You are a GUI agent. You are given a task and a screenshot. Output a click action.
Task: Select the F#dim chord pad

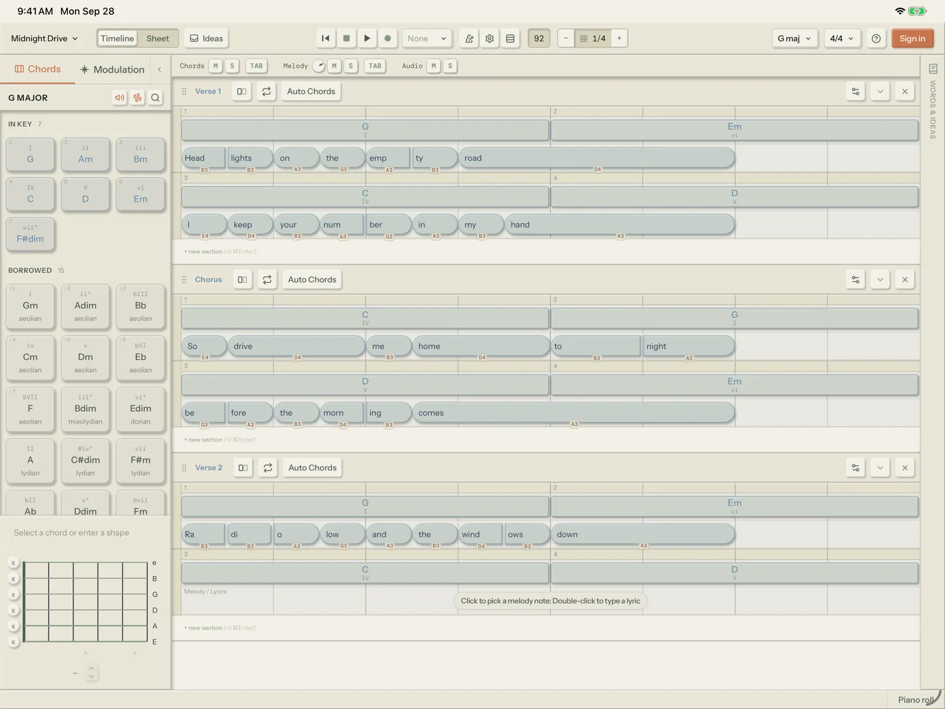click(30, 233)
